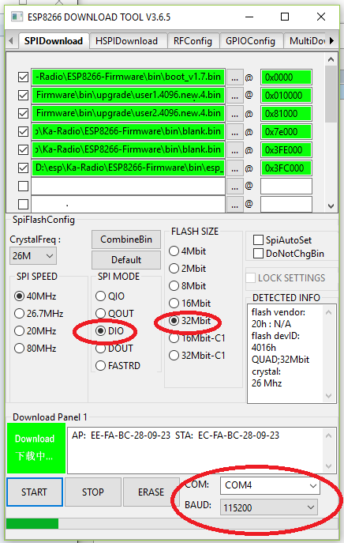The width and height of the screenshot is (344, 543).
Task: Click down arrow in the log scrollbar
Action: point(328,466)
